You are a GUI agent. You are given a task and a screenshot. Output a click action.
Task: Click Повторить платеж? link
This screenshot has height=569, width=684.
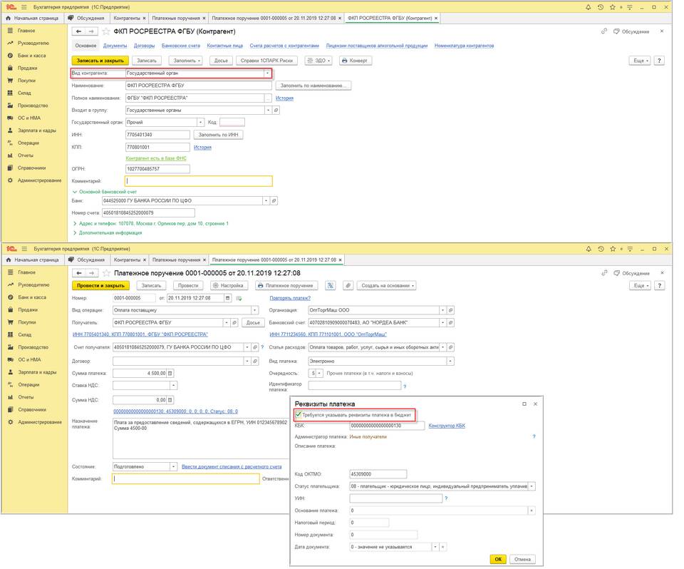tap(290, 298)
